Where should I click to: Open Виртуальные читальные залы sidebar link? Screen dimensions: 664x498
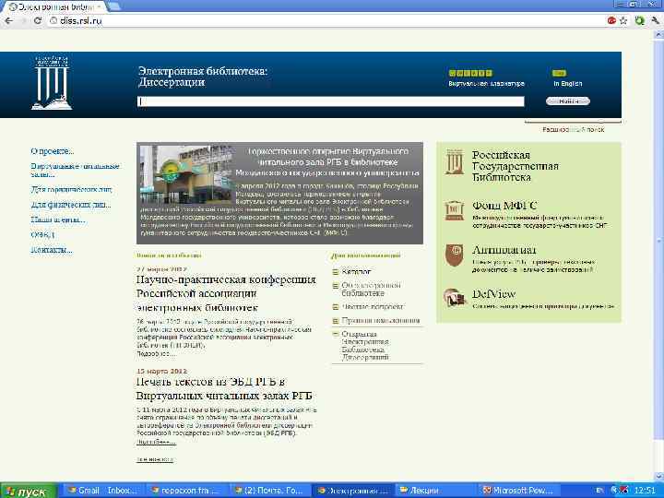[75, 171]
